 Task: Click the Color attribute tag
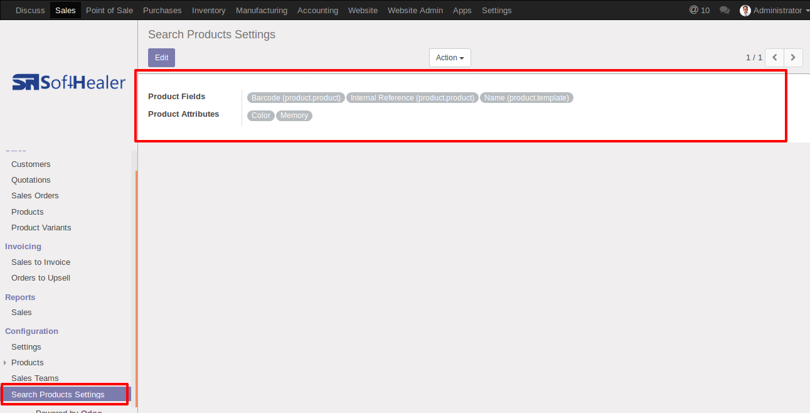click(261, 115)
